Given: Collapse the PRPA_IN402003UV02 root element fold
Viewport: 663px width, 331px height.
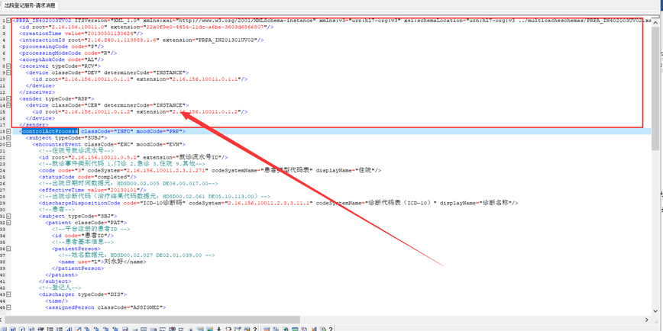Looking at the screenshot, I should tap(8, 21).
